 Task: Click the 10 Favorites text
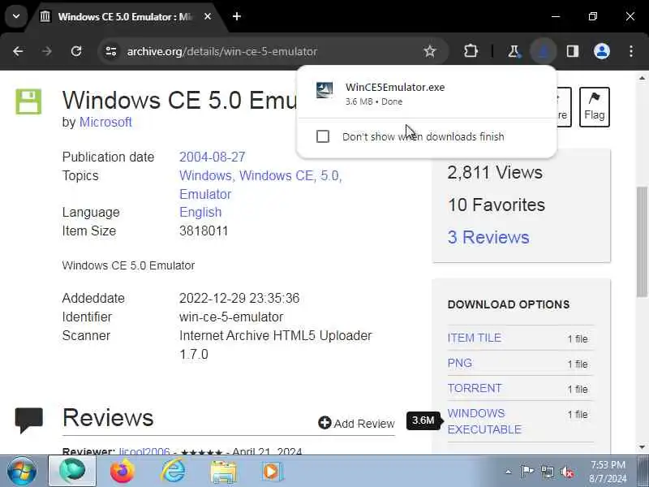coord(496,205)
